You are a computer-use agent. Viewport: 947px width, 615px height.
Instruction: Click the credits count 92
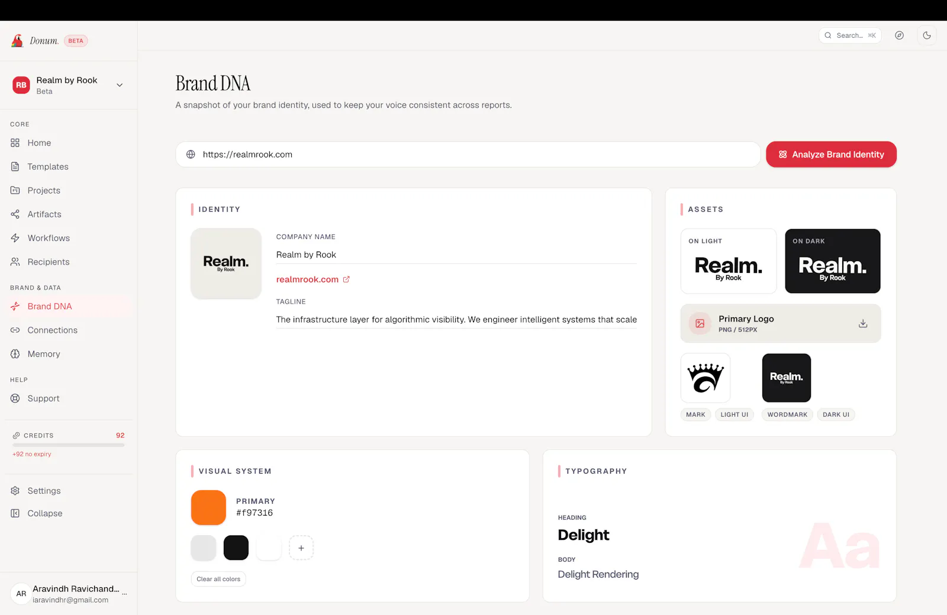tap(120, 435)
